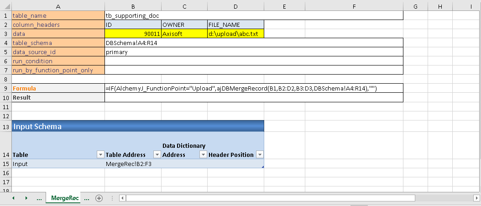Switch to the MergeRec sheet tab
The image size is (481, 206).
(x=63, y=198)
